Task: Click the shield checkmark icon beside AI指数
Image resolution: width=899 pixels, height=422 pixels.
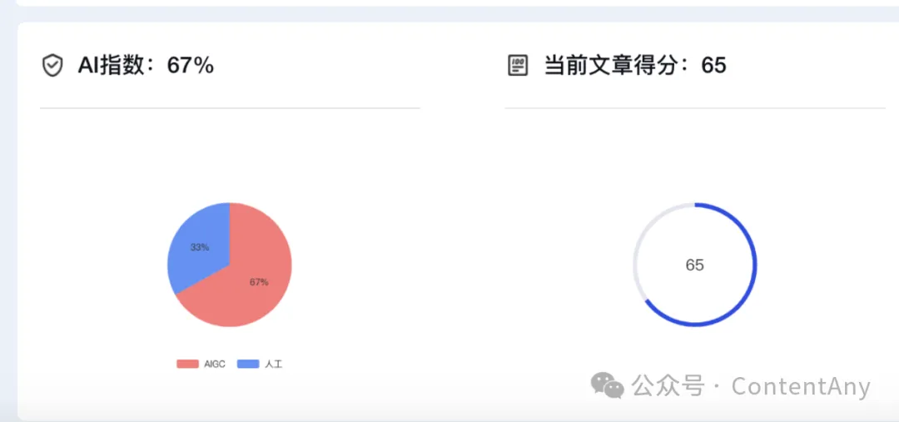Action: [52, 66]
